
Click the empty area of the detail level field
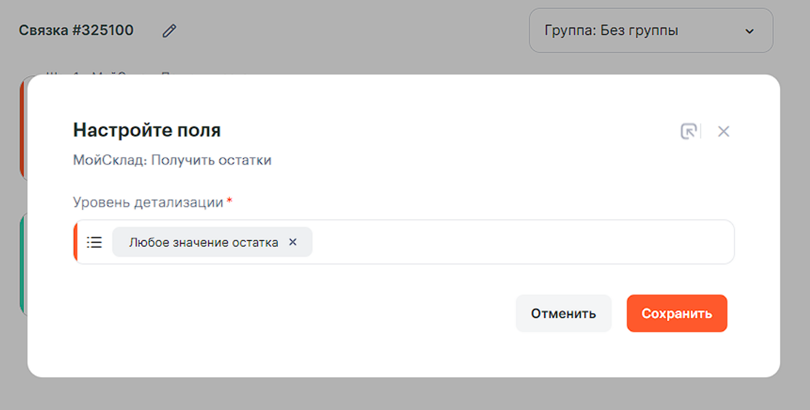[x=521, y=242]
